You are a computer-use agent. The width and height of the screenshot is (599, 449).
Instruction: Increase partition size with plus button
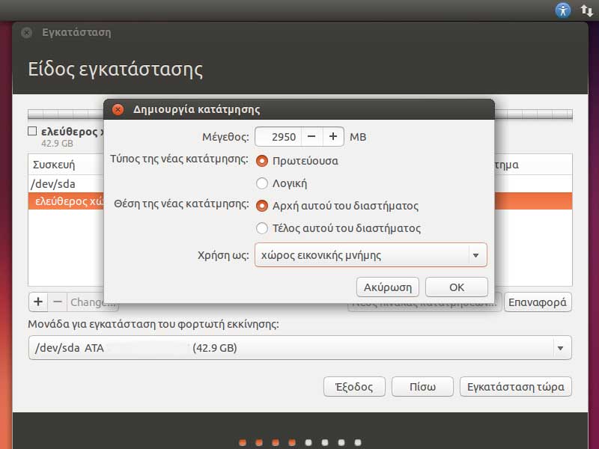click(x=333, y=137)
